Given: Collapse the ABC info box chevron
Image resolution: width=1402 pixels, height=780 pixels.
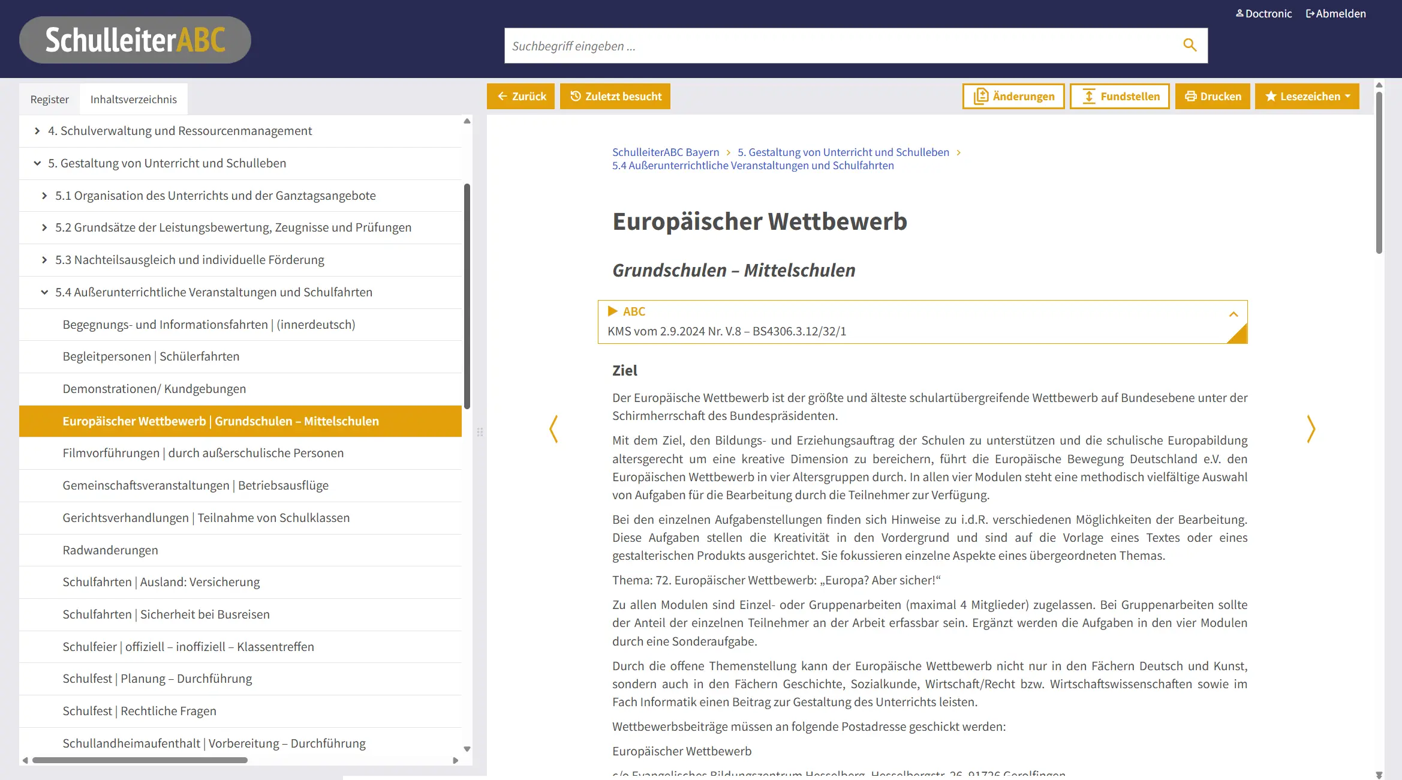Looking at the screenshot, I should tap(1233, 314).
